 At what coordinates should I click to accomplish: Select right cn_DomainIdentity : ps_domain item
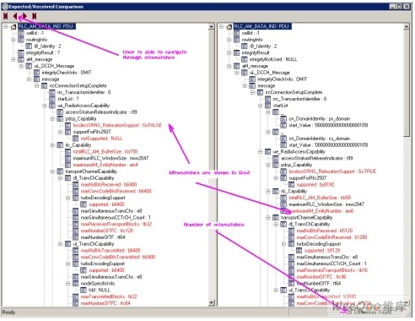320,119
